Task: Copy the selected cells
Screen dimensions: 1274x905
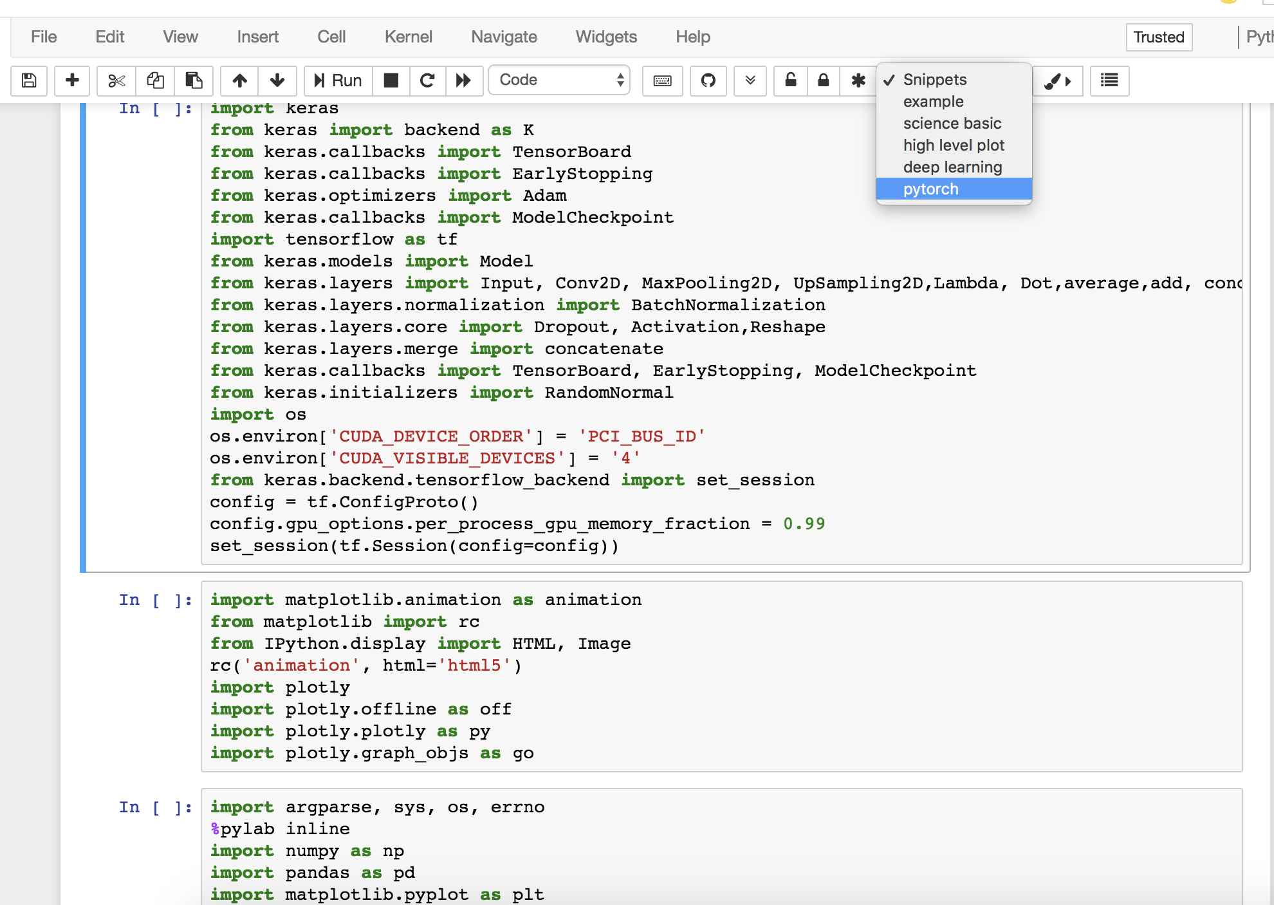Action: pos(155,80)
